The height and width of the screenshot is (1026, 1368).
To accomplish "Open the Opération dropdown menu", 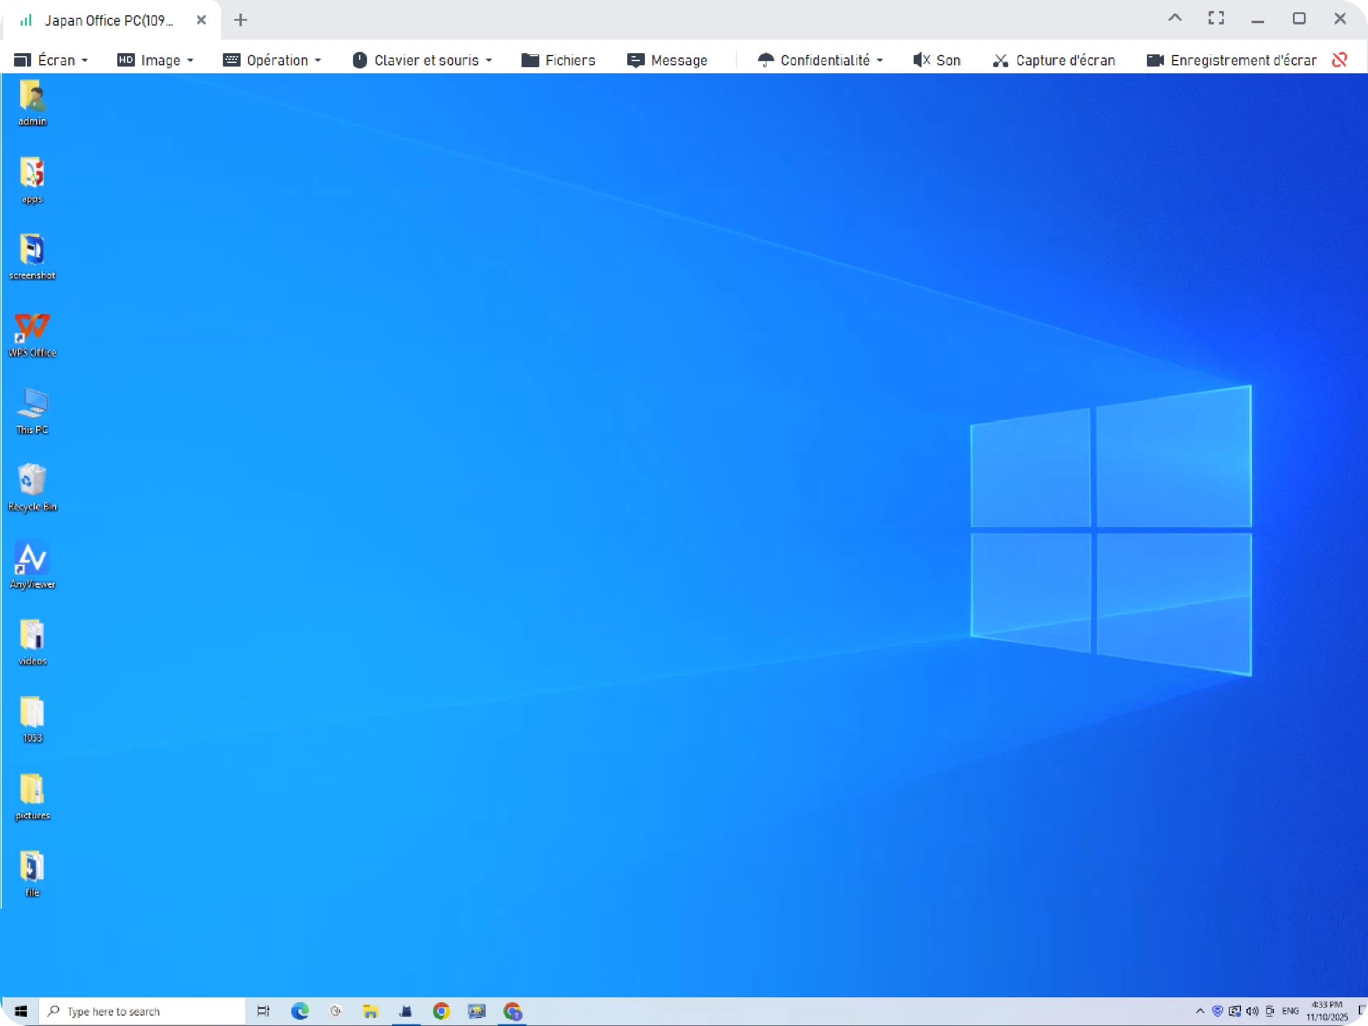I will pyautogui.click(x=272, y=60).
